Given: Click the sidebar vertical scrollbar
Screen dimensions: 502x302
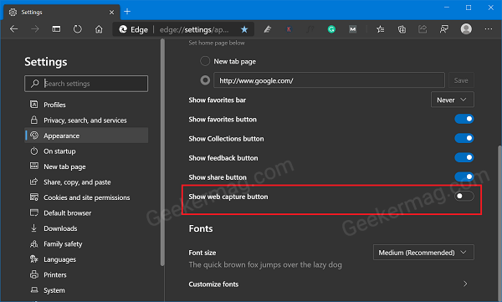Looking at the screenshot, I should coord(162,152).
